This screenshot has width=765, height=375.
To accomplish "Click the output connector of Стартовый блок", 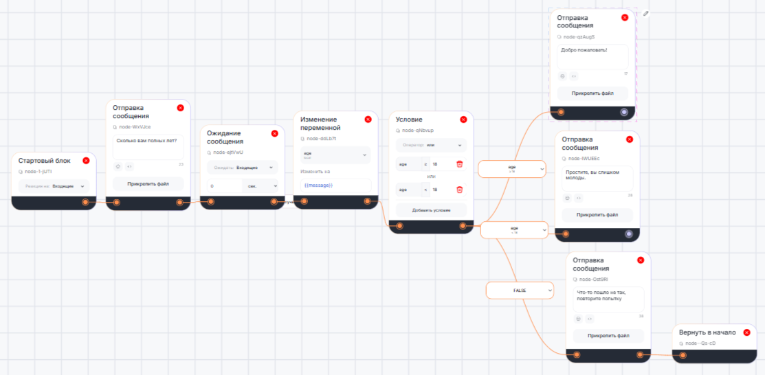I will 86,202.
